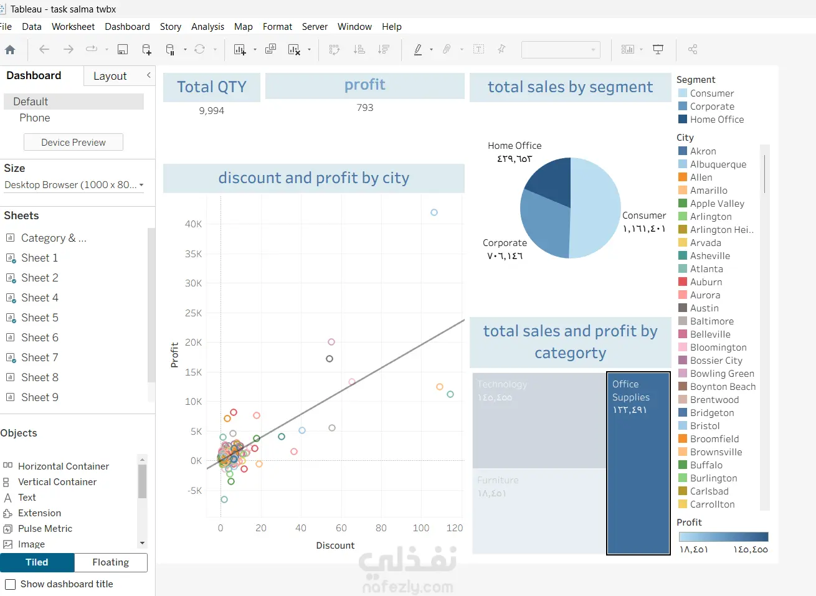
Task: Open the Desktop Browser size dropdown
Action: pyautogui.click(x=74, y=185)
